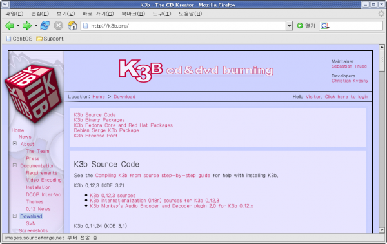Image resolution: width=387 pixels, height=244 pixels.
Task: Go forward with the green Forward arrow
Action: [27, 26]
